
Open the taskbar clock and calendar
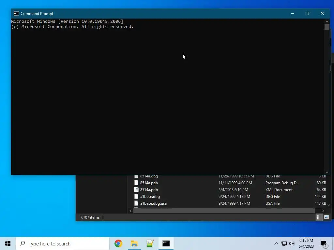pos(306,243)
